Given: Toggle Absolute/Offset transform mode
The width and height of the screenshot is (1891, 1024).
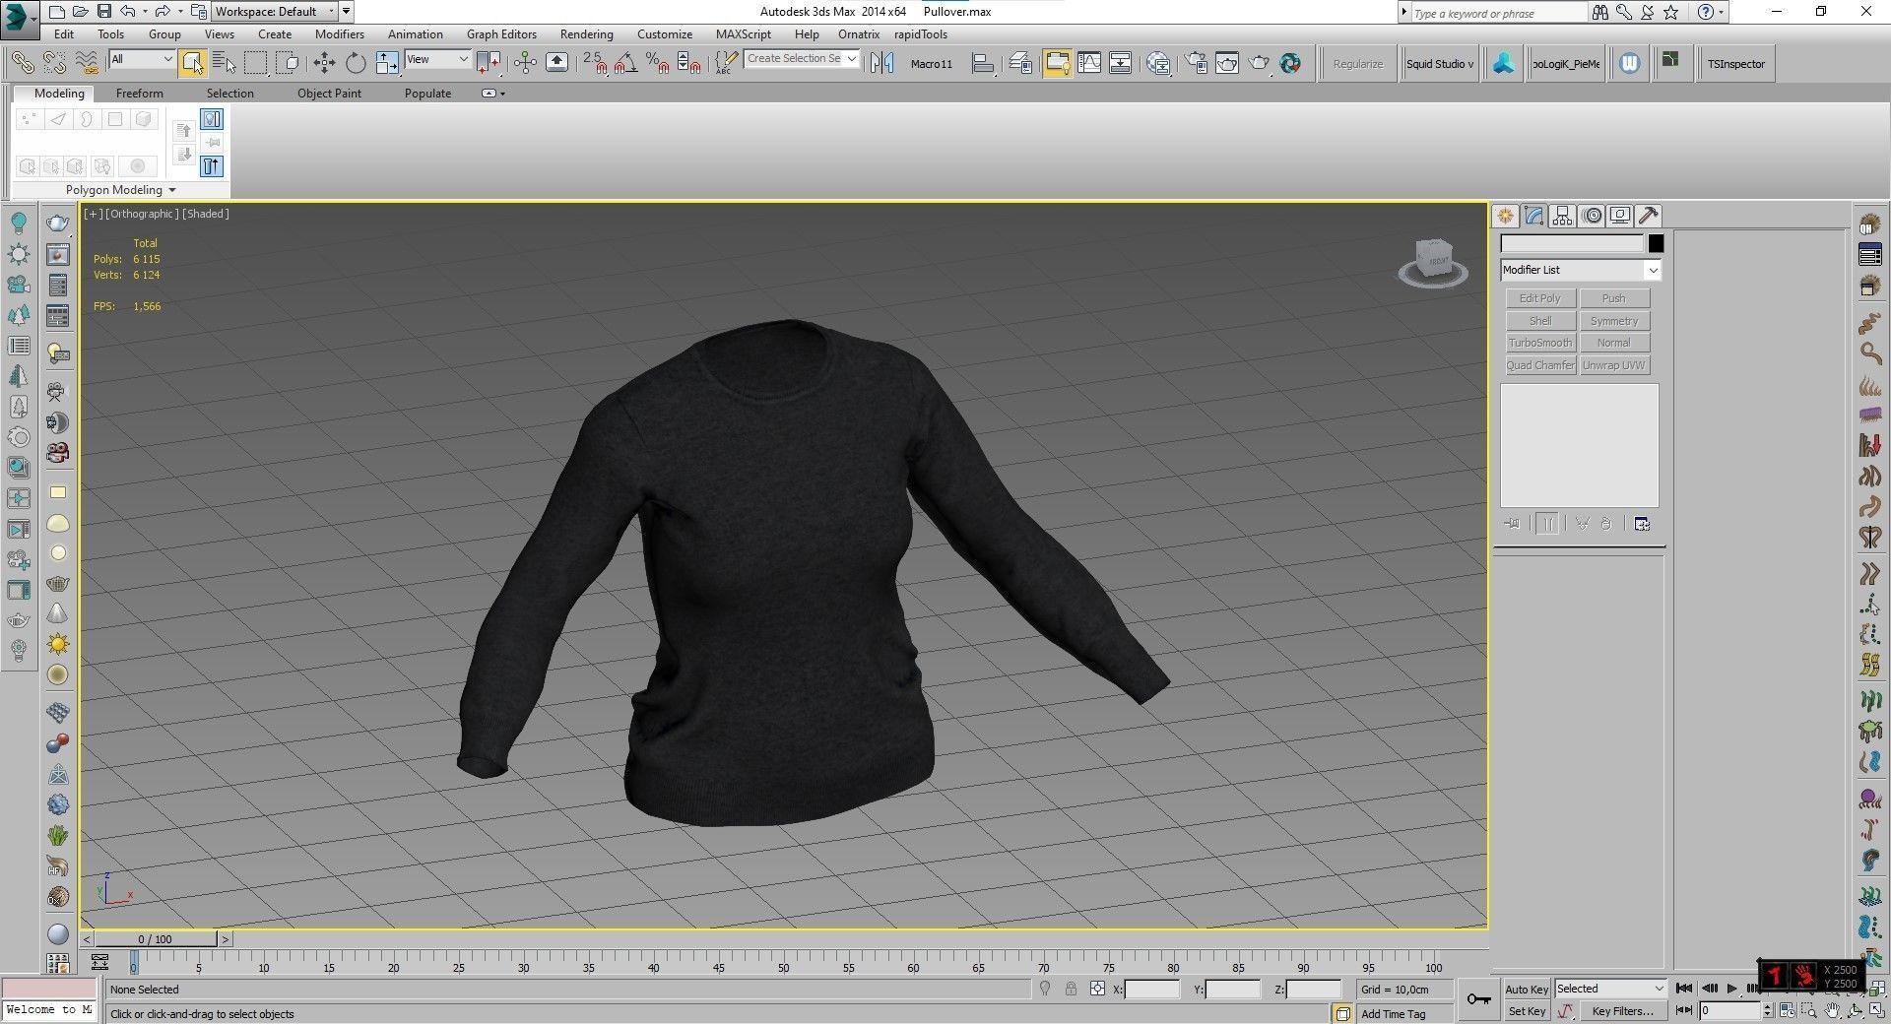Looking at the screenshot, I should tap(1097, 989).
